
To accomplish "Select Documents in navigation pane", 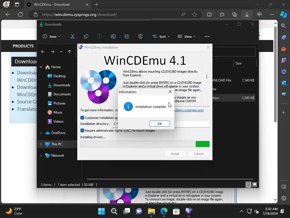I will pos(59,94).
